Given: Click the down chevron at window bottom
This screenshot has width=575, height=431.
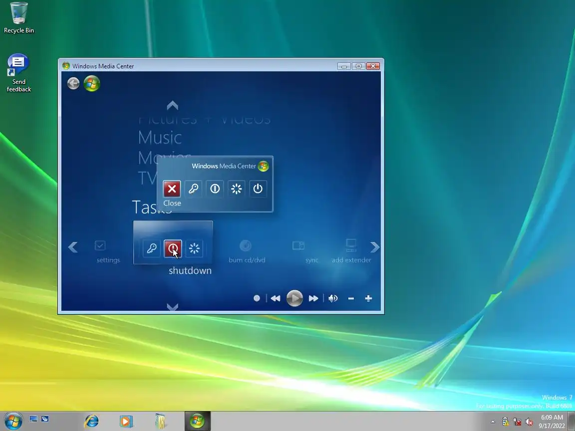Looking at the screenshot, I should point(172,307).
